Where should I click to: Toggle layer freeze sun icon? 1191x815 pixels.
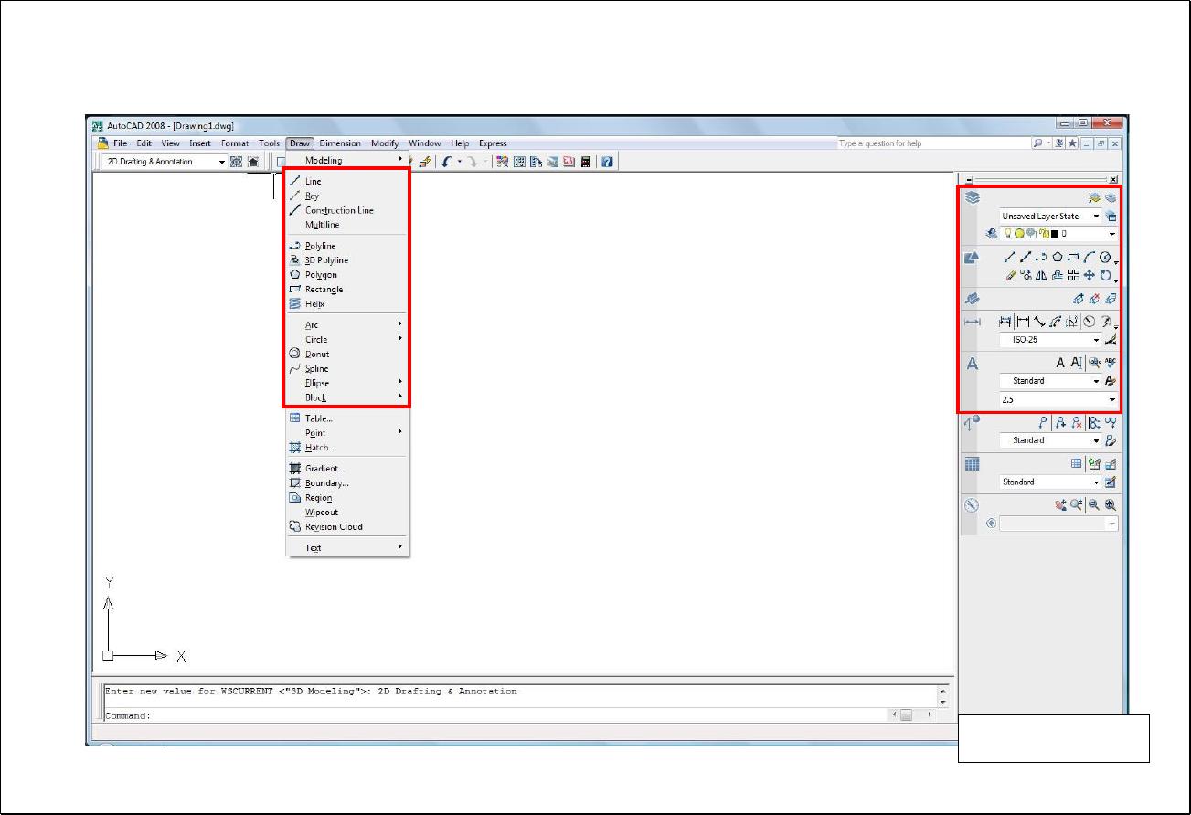[x=1018, y=234]
